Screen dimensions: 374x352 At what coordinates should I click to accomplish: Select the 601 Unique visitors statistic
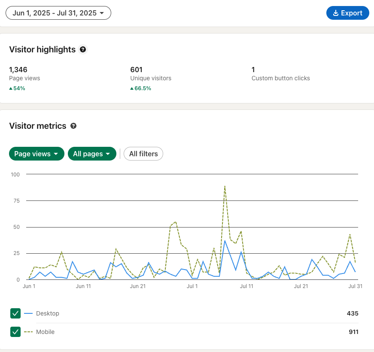pos(137,70)
